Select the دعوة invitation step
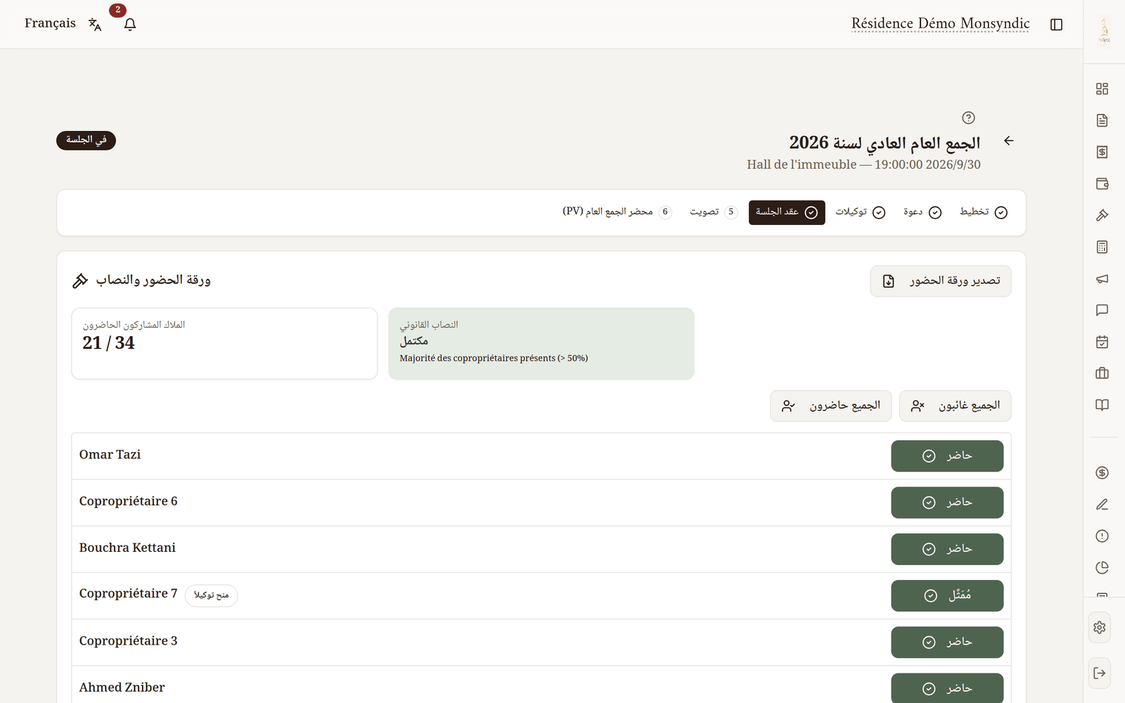This screenshot has height=703, width=1125. tap(922, 212)
